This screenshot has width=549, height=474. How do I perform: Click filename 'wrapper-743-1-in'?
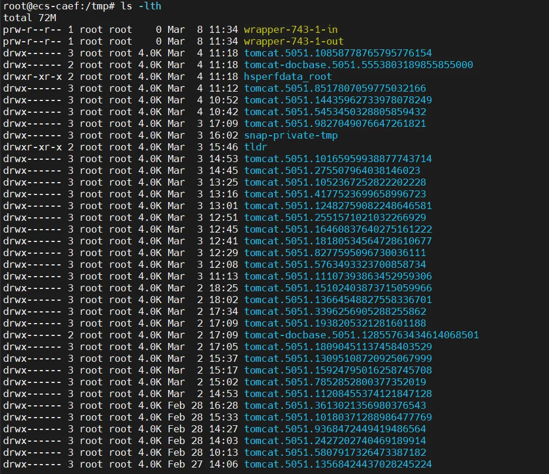291,30
